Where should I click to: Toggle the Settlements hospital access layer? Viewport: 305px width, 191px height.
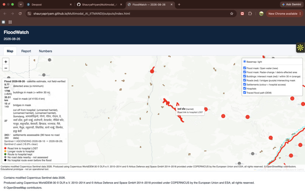tap(245, 85)
